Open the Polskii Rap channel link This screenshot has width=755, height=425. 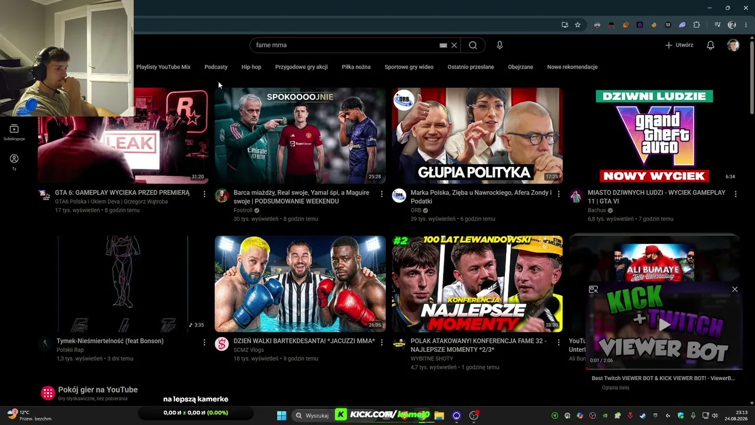[x=70, y=350]
